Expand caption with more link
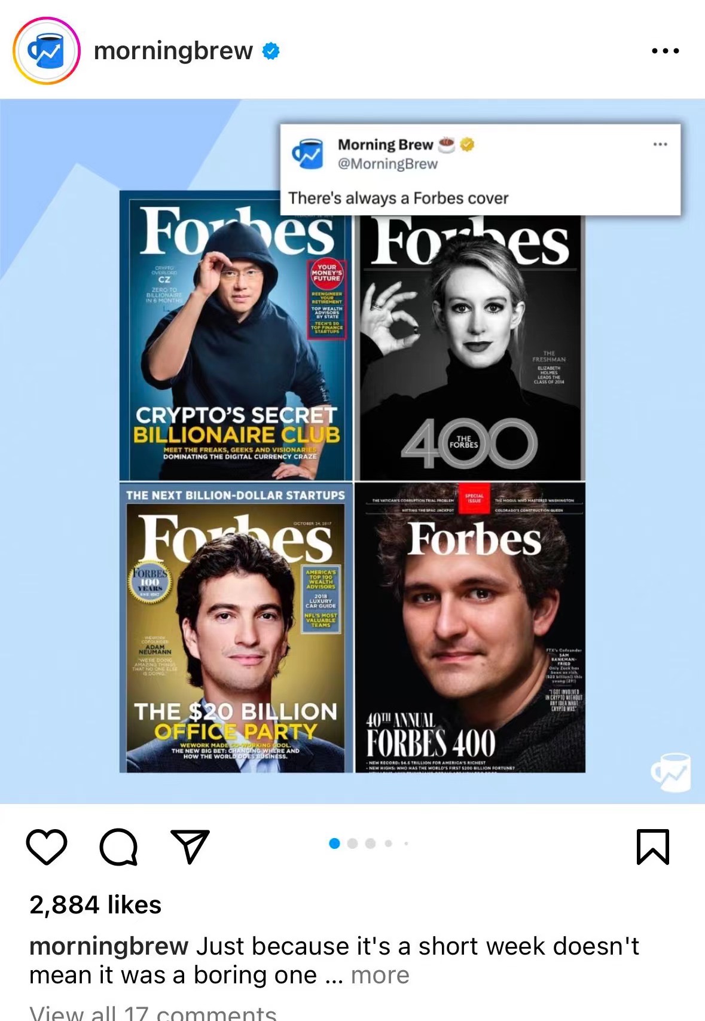 tap(380, 975)
